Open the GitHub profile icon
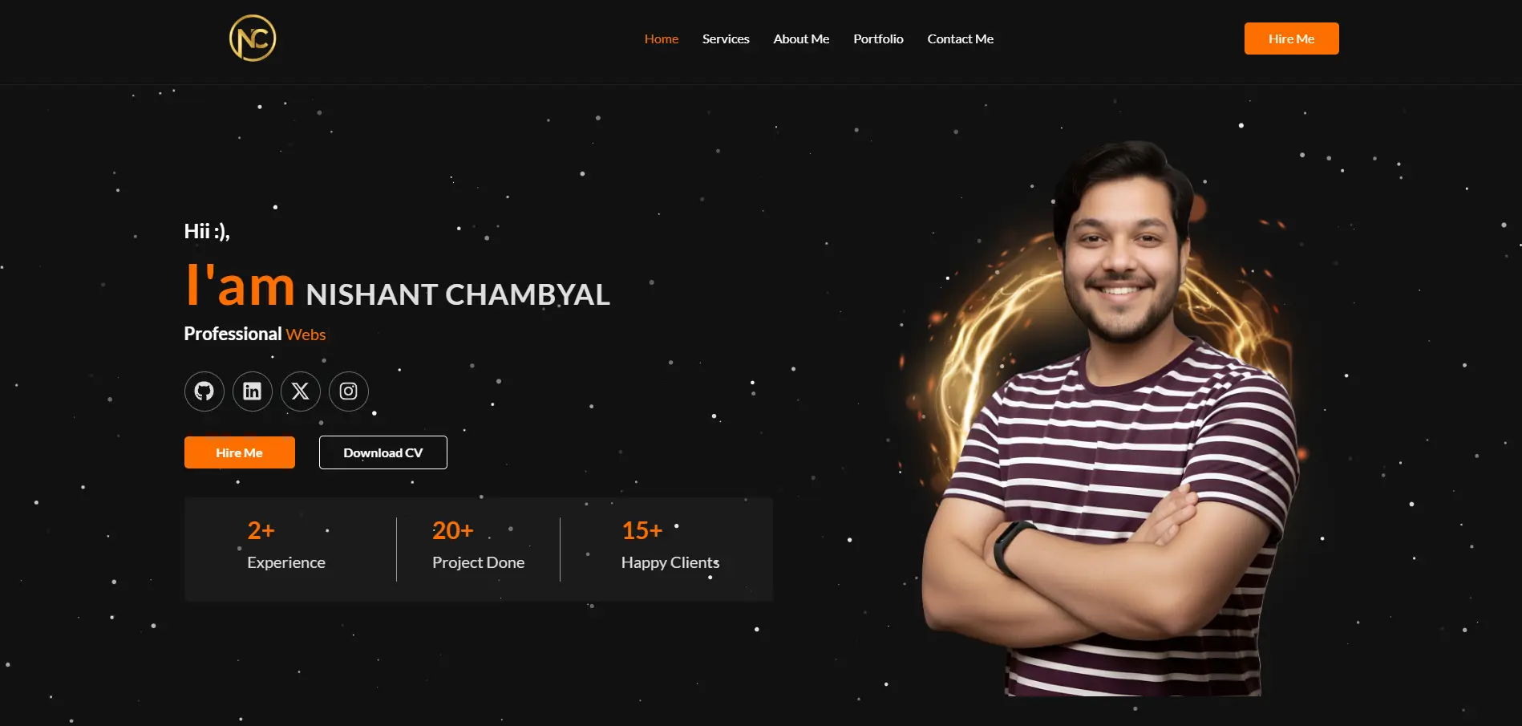Screen dimensions: 1522x726 (x=204, y=391)
